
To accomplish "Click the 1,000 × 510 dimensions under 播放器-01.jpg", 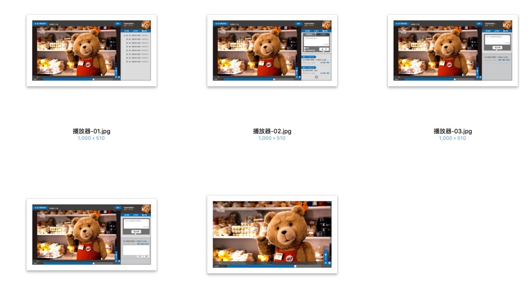I will (x=91, y=138).
